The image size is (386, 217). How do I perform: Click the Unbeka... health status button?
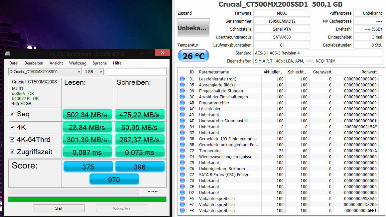click(x=193, y=28)
